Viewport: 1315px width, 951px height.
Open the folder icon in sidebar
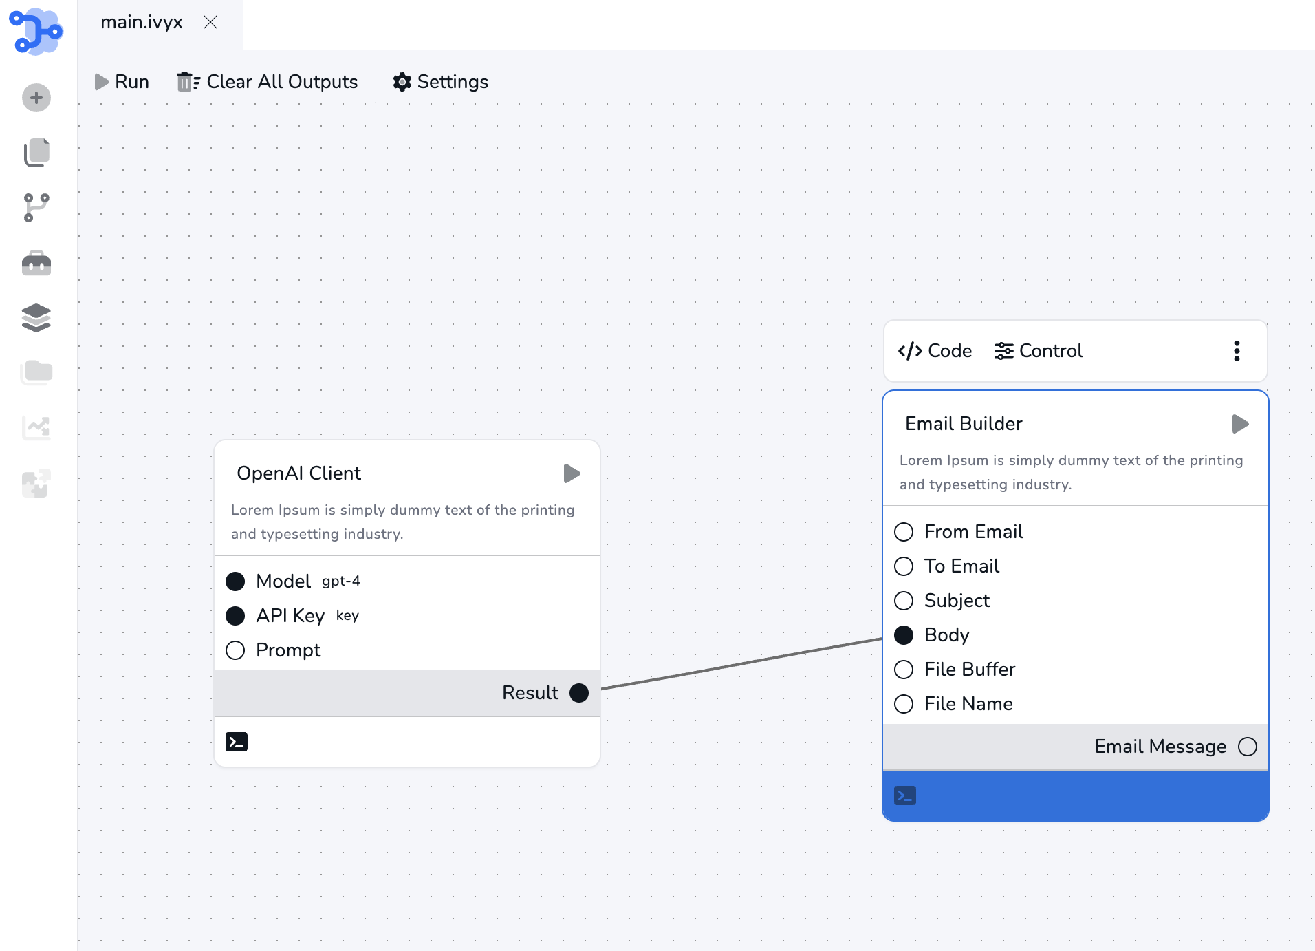pos(36,372)
